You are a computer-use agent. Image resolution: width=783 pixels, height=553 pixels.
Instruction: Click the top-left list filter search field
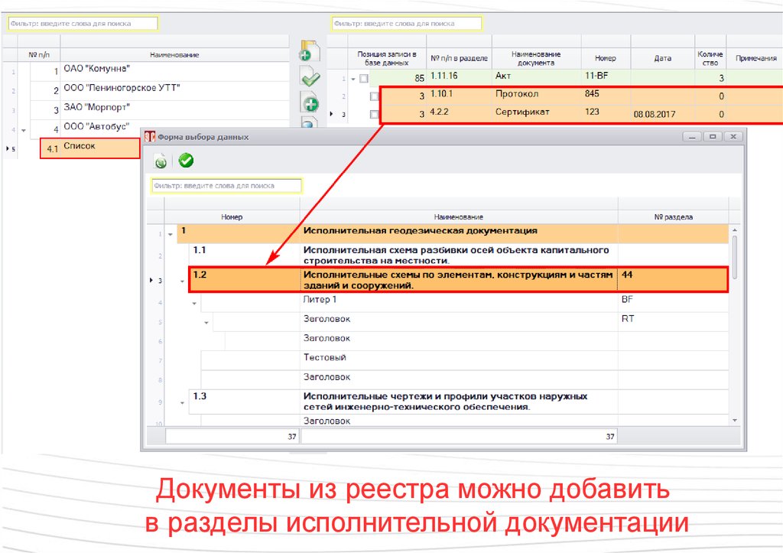point(83,24)
